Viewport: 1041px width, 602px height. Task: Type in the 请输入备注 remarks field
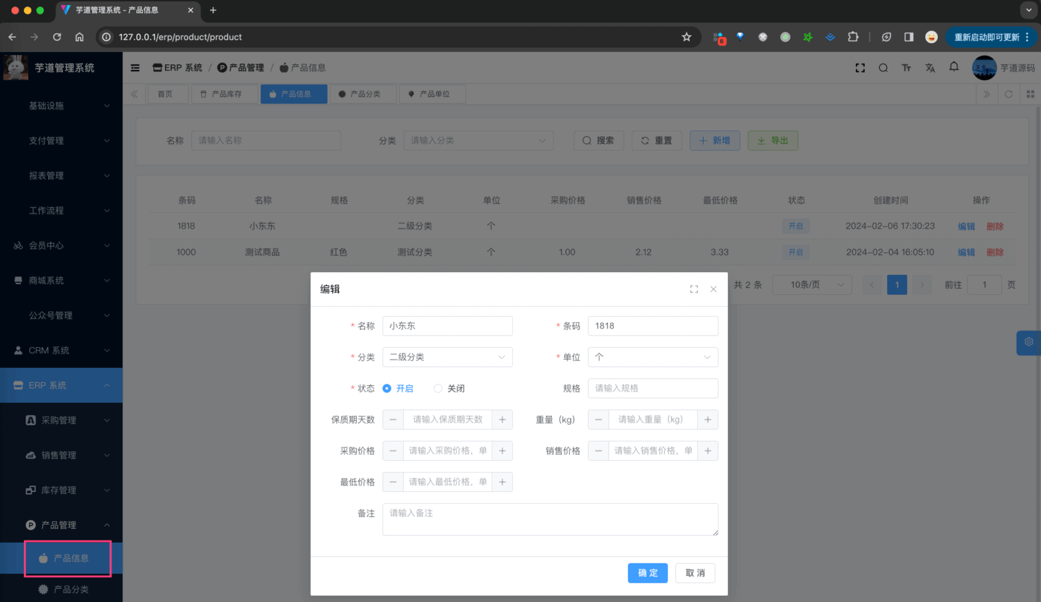(550, 519)
